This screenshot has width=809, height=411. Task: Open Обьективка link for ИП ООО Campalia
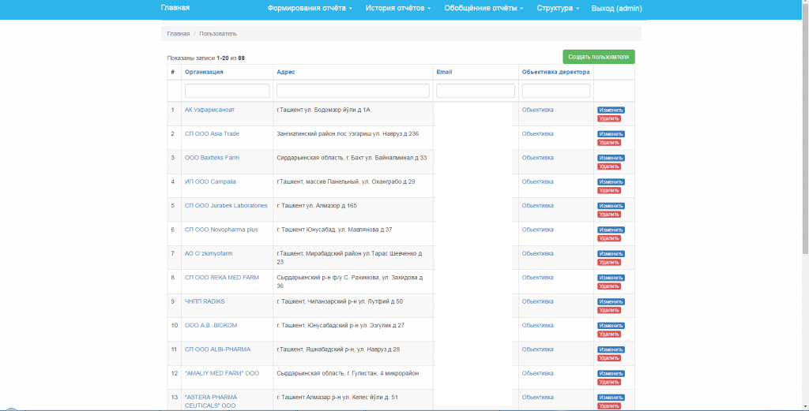[537, 181]
